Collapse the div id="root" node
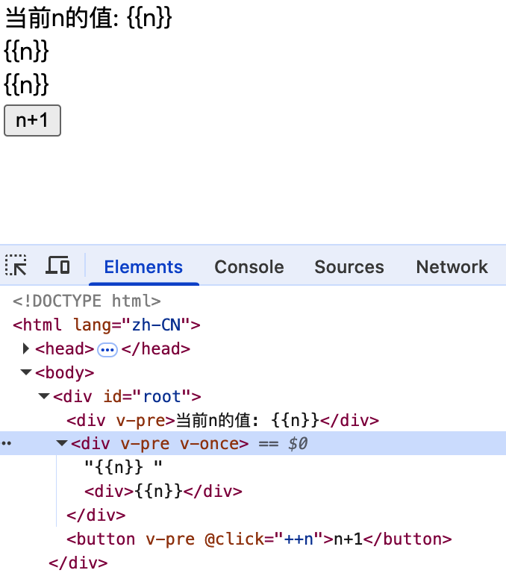This screenshot has width=506, height=576. (x=44, y=396)
